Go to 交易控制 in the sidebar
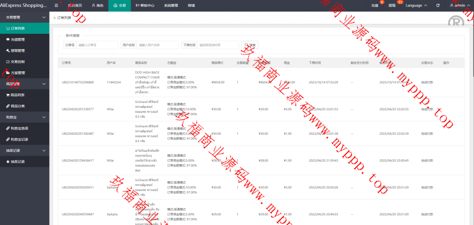This screenshot has height=225, width=474. click(x=18, y=62)
